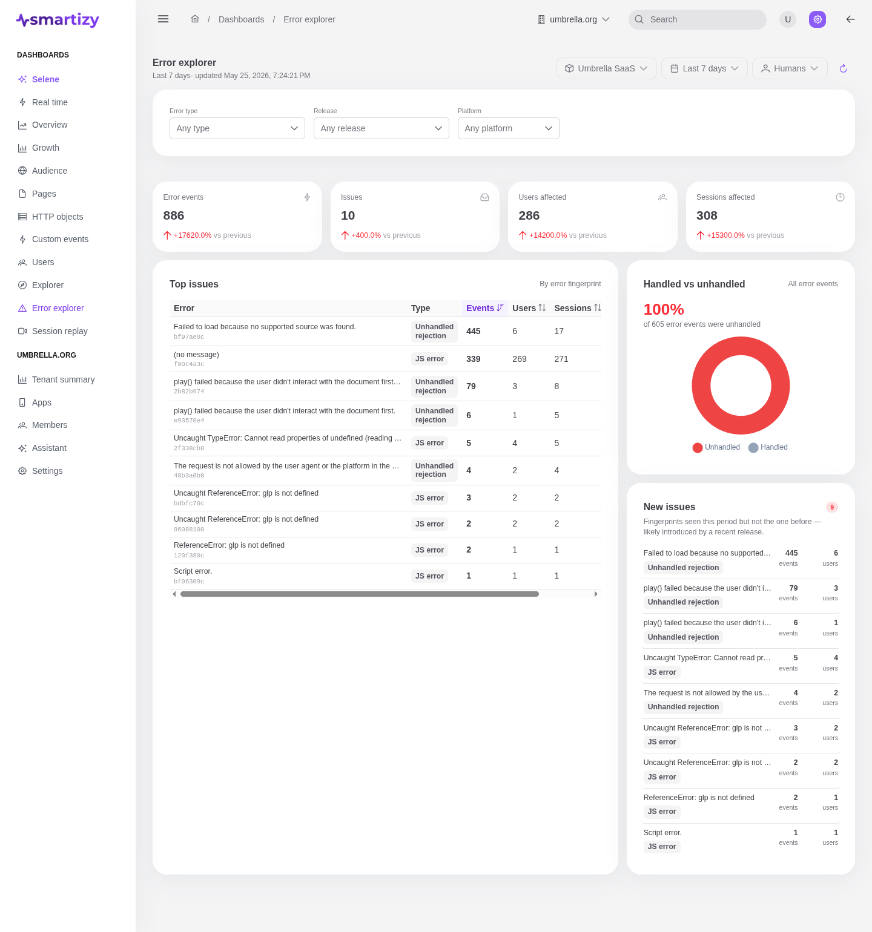Click the Users people icon in sidebar
Screen dimensions: 872x932
point(22,262)
